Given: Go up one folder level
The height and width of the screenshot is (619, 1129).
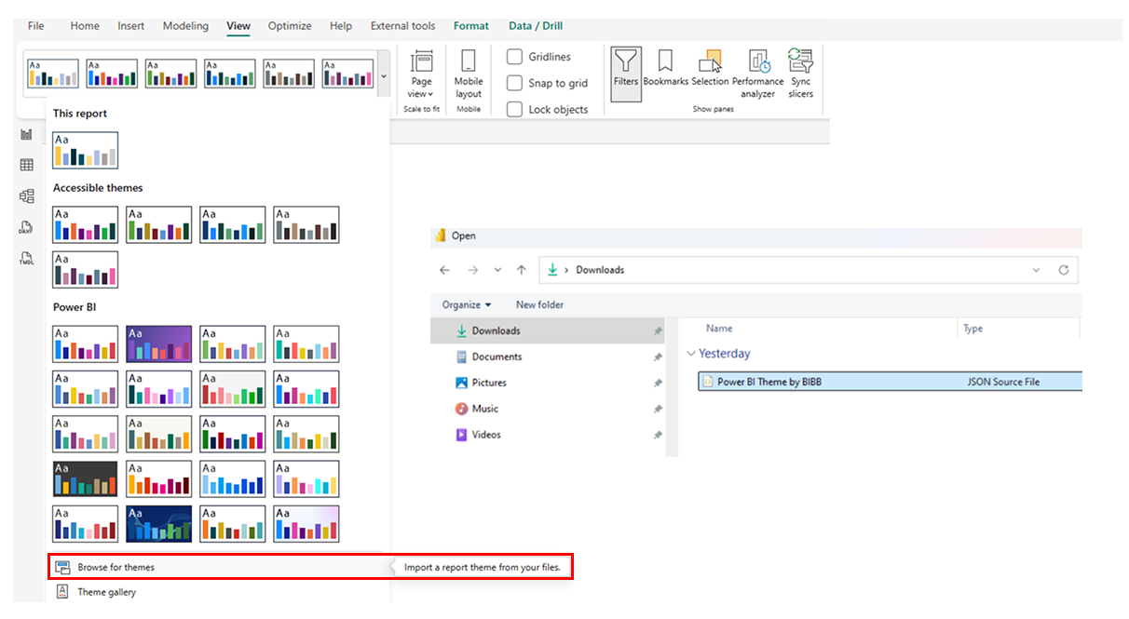Looking at the screenshot, I should coord(522,270).
